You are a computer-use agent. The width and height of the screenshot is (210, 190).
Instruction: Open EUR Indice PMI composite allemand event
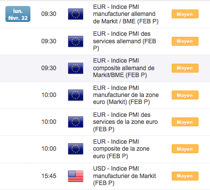[124, 68]
